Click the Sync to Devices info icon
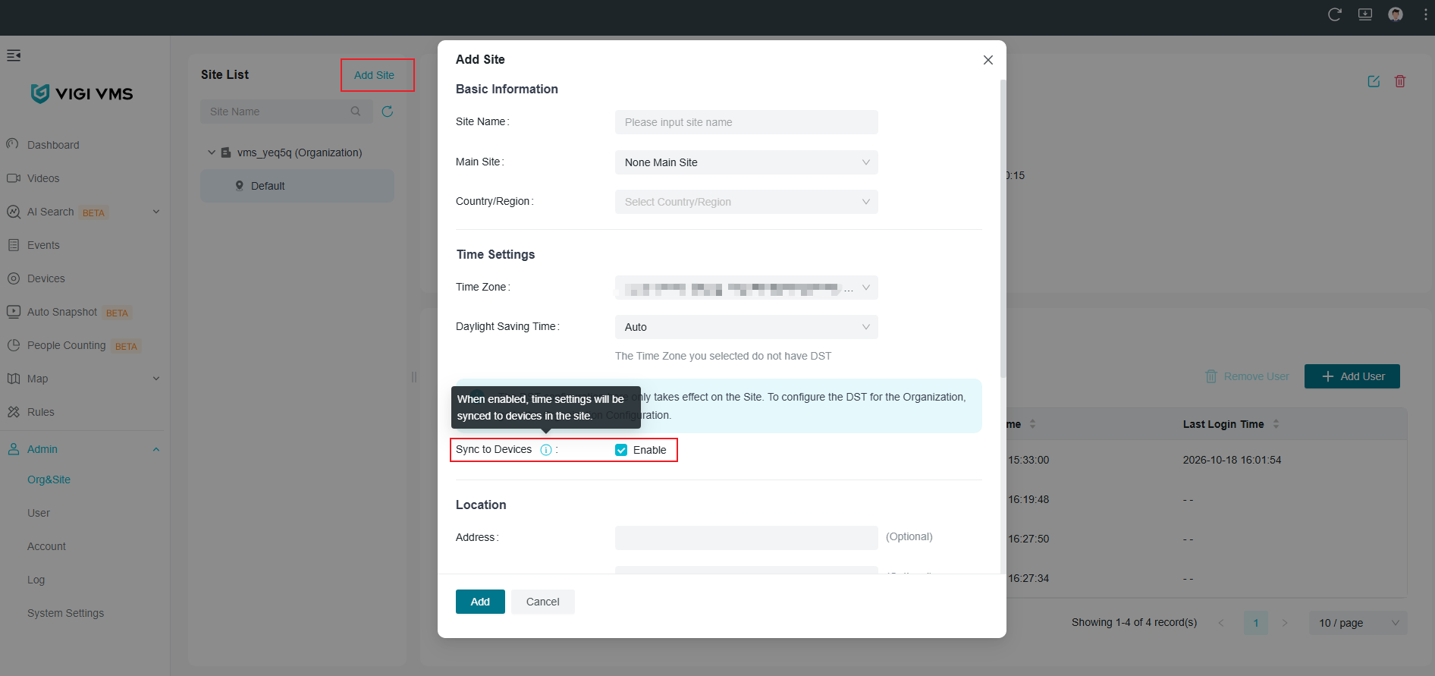Screen dimensions: 1435x676 tap(546, 450)
